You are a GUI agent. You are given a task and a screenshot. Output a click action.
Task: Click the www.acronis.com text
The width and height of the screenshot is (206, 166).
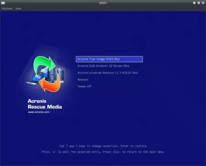(38, 112)
